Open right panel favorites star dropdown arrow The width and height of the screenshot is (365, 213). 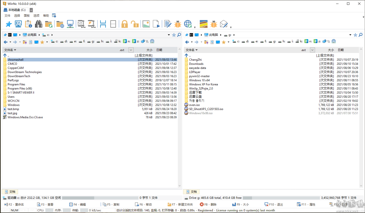[229, 42]
